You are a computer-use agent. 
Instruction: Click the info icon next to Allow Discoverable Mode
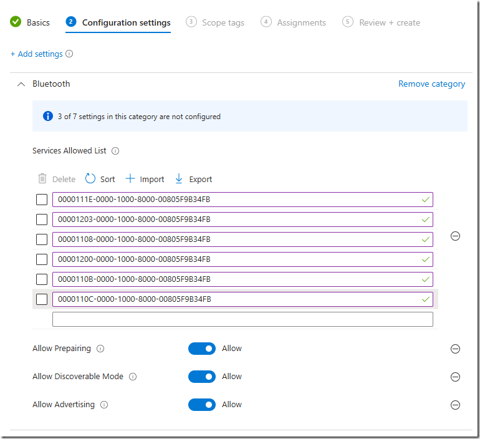pos(133,377)
